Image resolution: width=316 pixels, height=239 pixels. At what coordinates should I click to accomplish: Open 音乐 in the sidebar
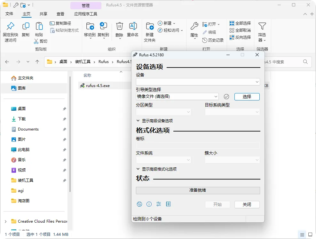[x=21, y=160]
